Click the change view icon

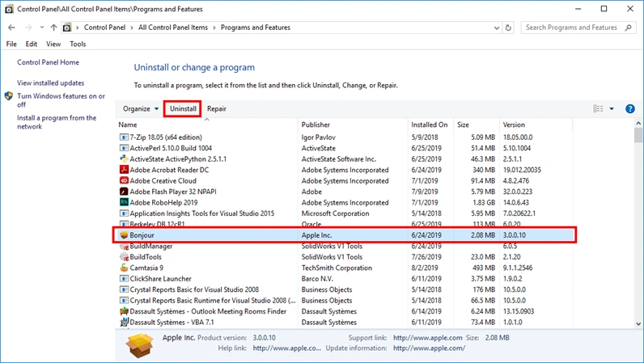[x=598, y=108]
